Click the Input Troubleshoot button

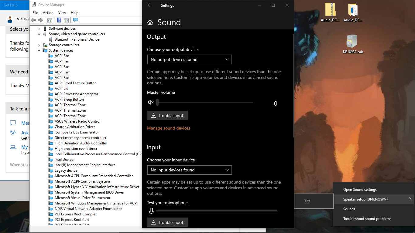(x=167, y=222)
